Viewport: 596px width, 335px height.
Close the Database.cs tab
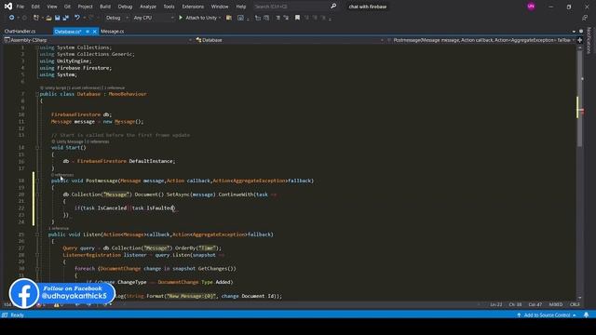(x=95, y=32)
